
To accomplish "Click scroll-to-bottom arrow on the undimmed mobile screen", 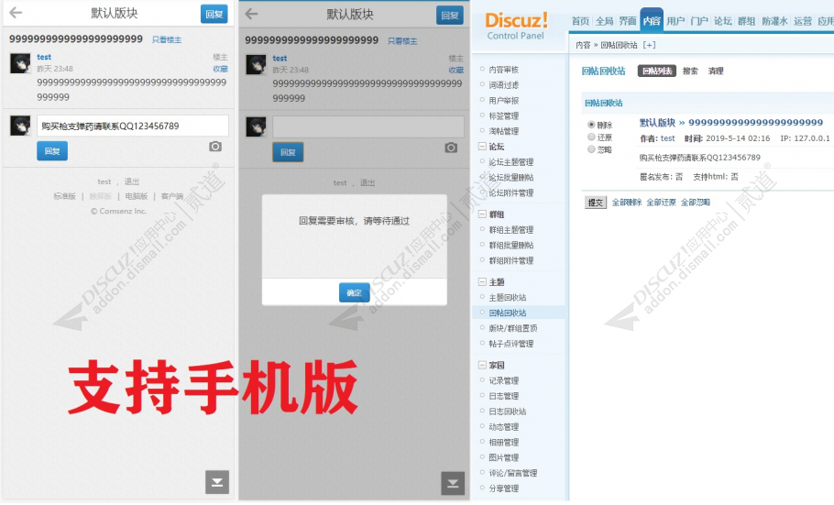I will point(217,482).
